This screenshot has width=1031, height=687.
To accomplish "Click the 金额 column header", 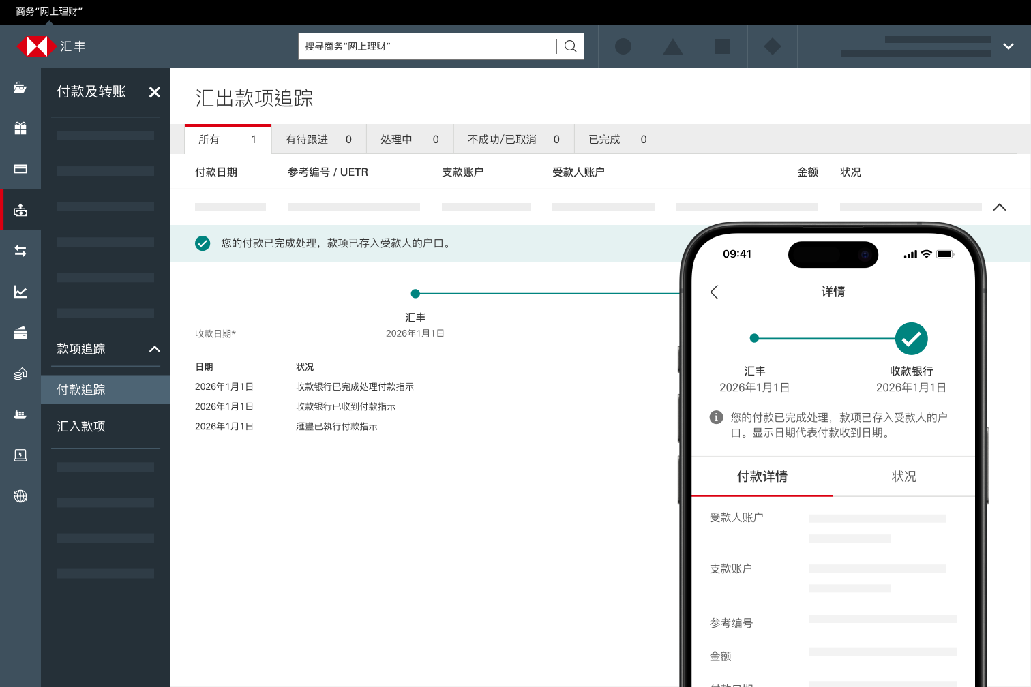I will [807, 172].
